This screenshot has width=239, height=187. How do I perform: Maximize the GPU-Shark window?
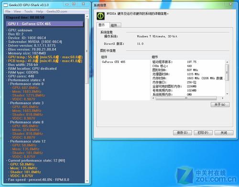pyautogui.click(x=74, y=4)
